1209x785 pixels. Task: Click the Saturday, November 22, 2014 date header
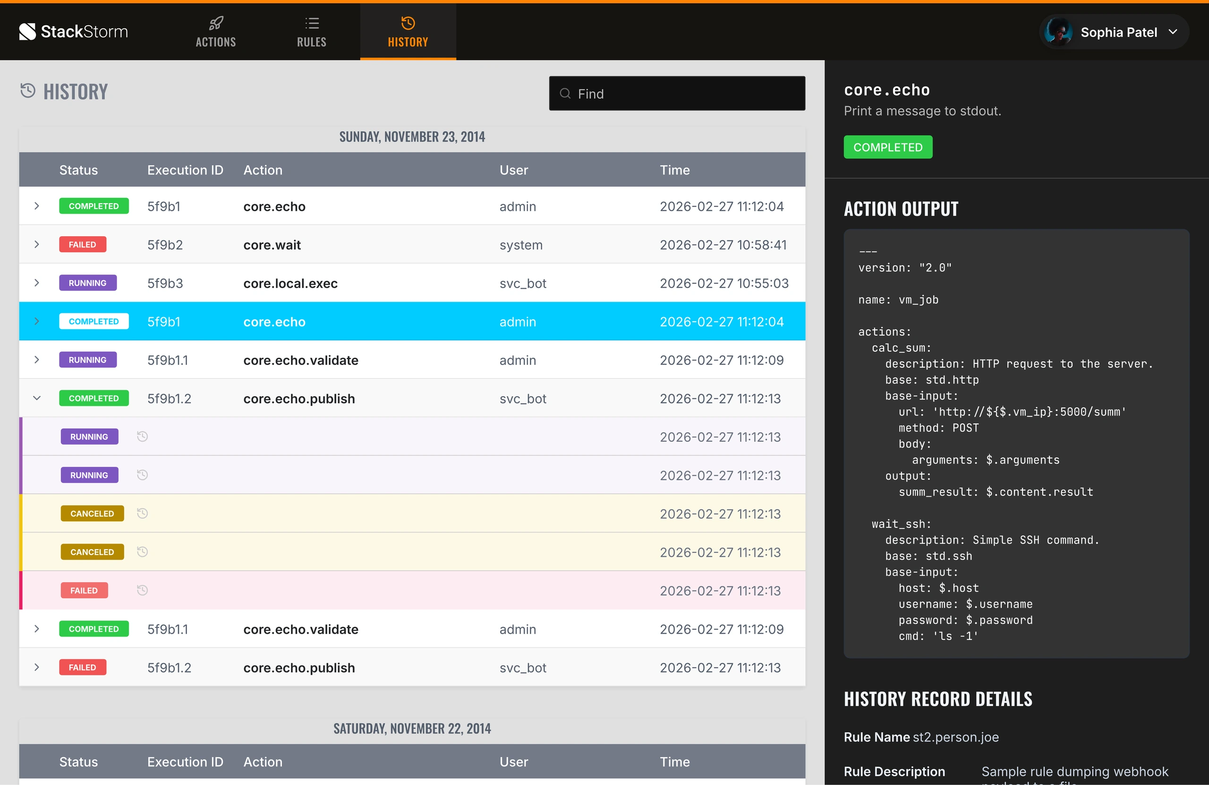coord(412,729)
